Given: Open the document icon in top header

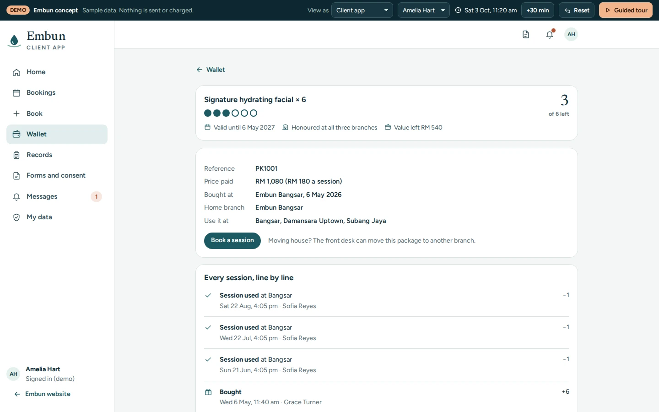Looking at the screenshot, I should click(x=526, y=34).
